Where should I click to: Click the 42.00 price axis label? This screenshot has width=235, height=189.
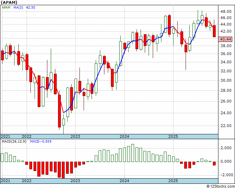click(226, 31)
